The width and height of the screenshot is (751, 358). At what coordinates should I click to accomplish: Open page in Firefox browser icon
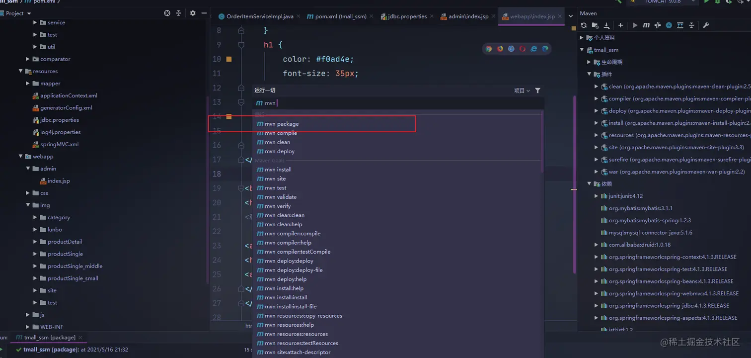click(500, 49)
